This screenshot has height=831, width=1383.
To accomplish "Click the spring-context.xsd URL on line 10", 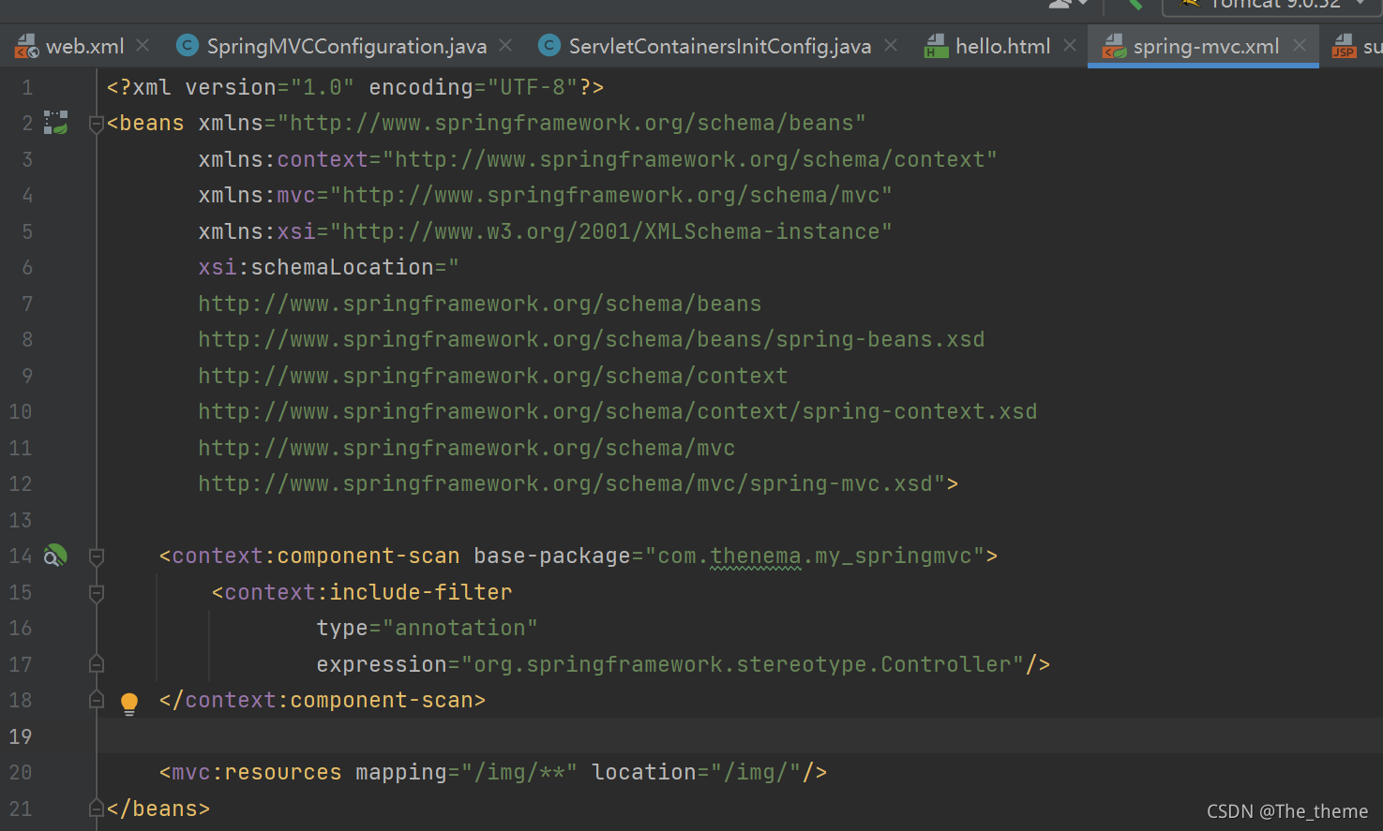I will (618, 411).
